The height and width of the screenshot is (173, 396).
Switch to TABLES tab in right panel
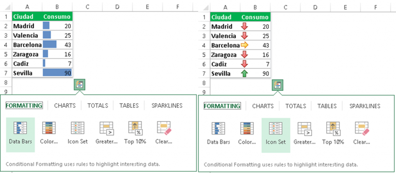pyautogui.click(x=327, y=106)
